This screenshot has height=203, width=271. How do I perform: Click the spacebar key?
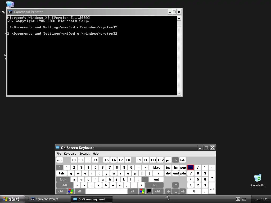106,191
